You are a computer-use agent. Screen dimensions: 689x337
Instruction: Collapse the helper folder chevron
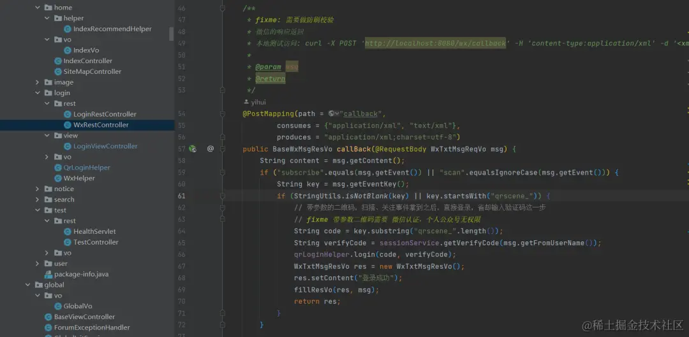[x=47, y=18]
